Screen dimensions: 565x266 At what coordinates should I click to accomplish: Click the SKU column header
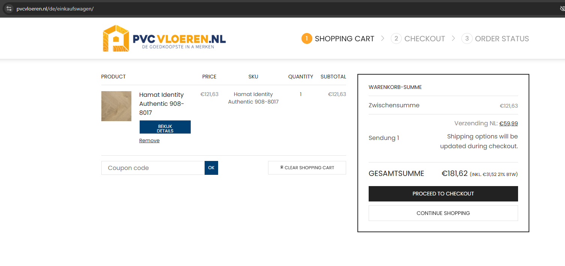point(253,77)
